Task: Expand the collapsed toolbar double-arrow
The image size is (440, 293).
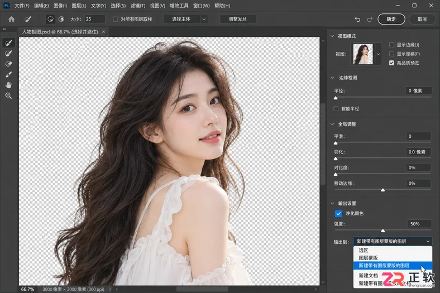Action: pos(4,29)
